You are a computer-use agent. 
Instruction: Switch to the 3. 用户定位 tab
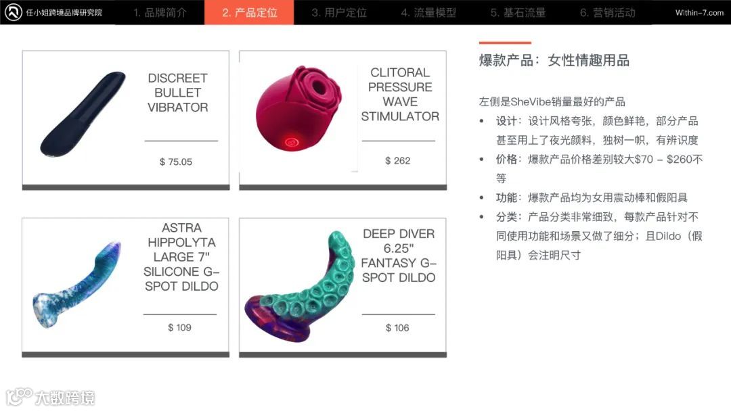pos(339,13)
